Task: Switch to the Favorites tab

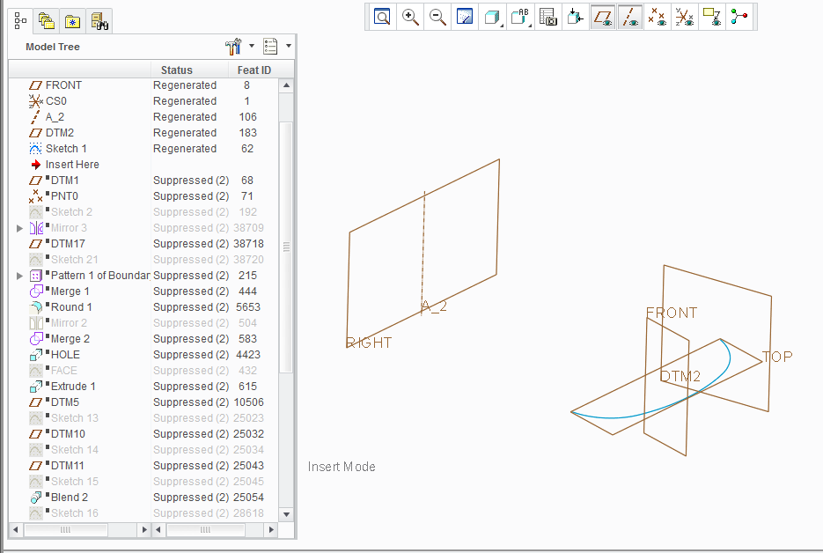Action: [72, 21]
